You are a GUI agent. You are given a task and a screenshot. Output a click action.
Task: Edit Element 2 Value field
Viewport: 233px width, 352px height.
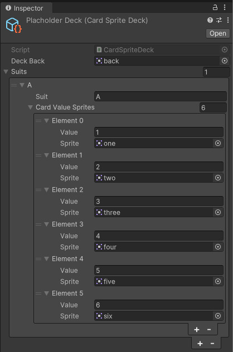159,202
